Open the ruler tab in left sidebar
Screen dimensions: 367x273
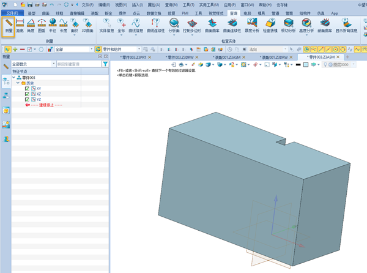tap(6, 67)
